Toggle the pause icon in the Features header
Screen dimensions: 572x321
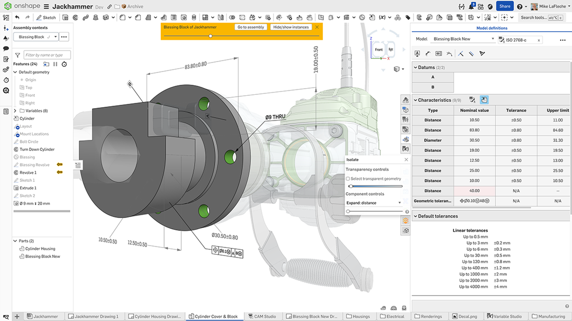[55, 64]
